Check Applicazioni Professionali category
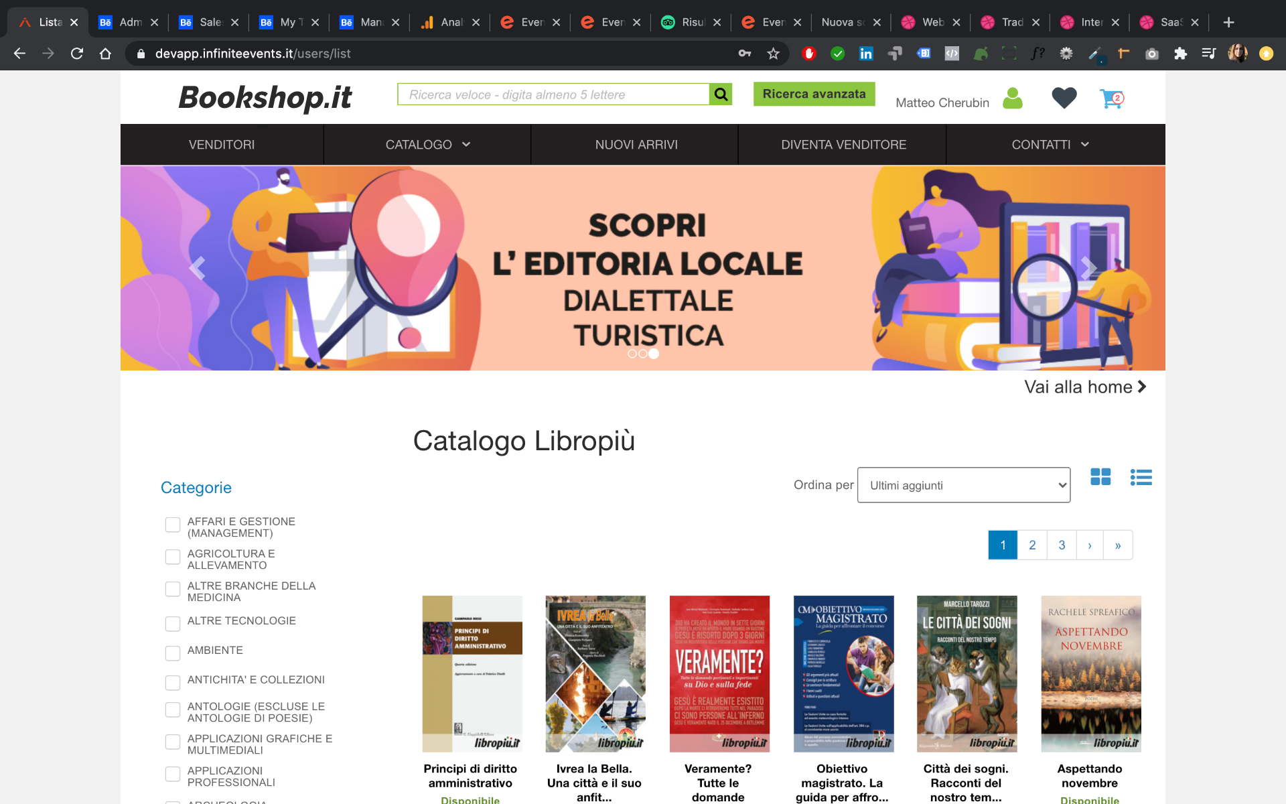This screenshot has height=804, width=1286. [x=173, y=774]
